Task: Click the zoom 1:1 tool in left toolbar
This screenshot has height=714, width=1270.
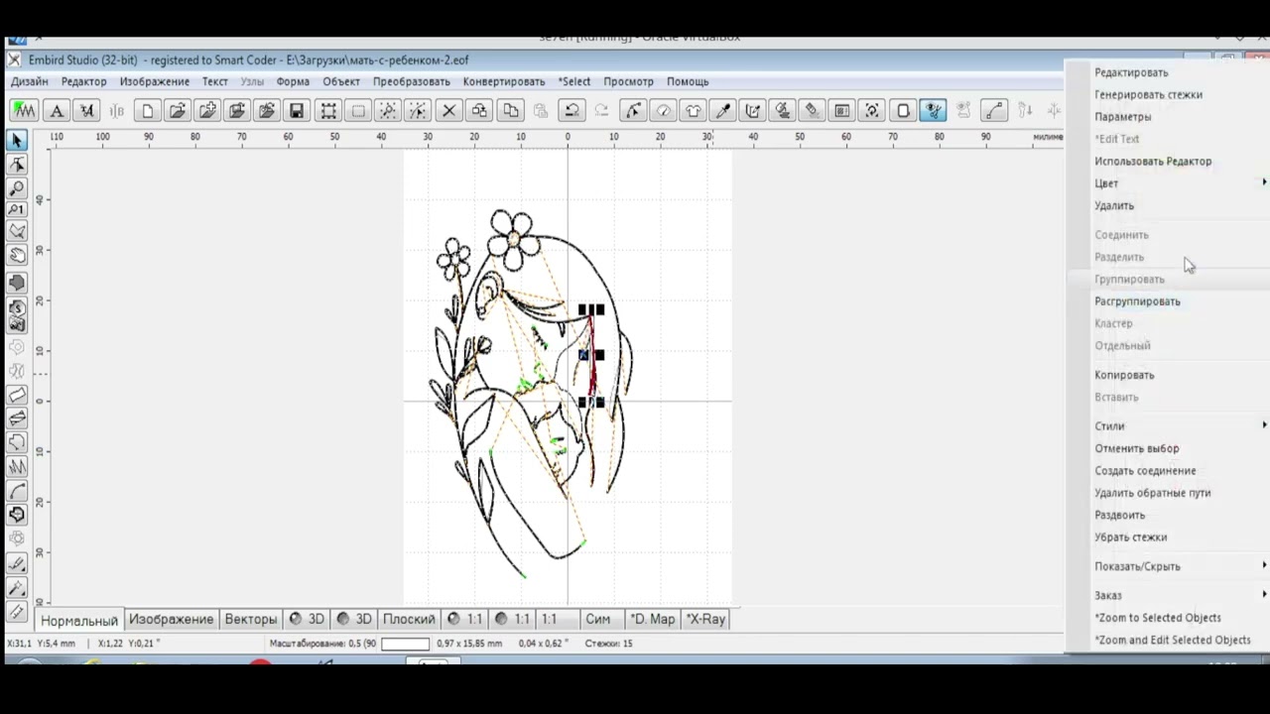Action: pyautogui.click(x=17, y=209)
